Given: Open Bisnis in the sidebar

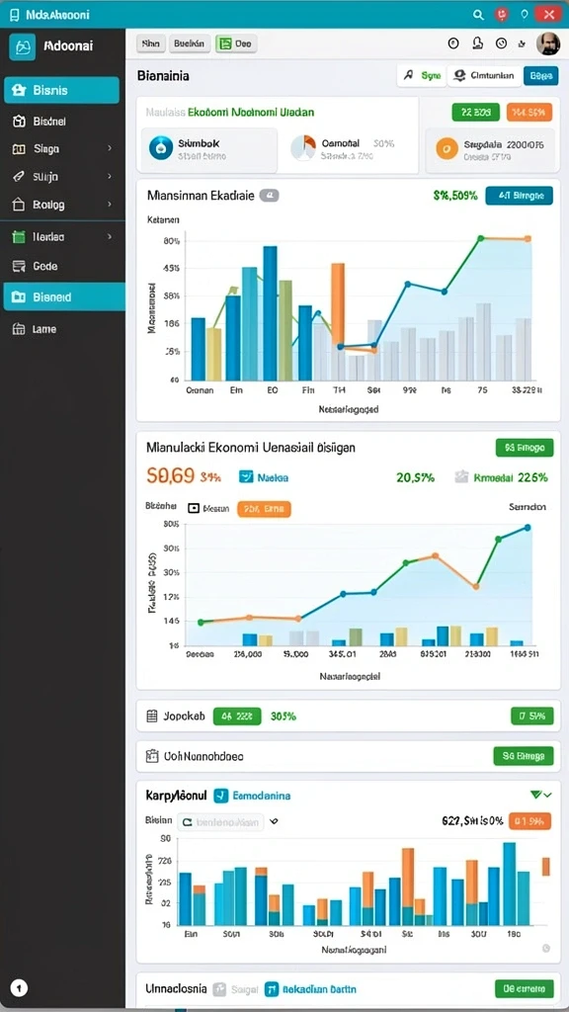Looking at the screenshot, I should pos(61,90).
